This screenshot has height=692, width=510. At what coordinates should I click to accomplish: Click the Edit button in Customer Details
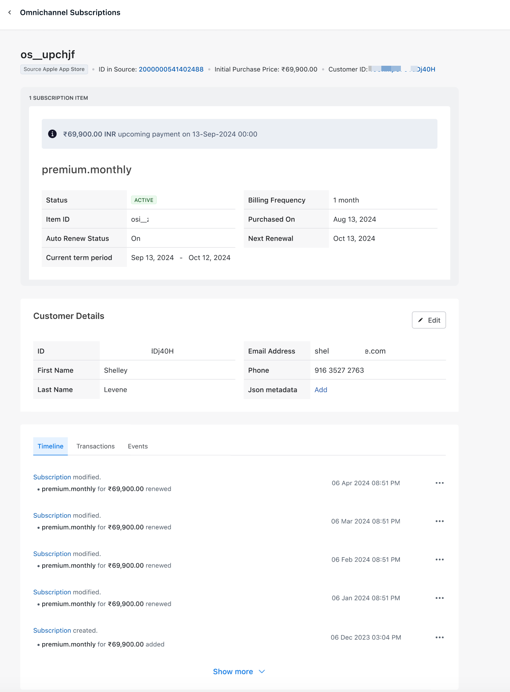(x=429, y=320)
